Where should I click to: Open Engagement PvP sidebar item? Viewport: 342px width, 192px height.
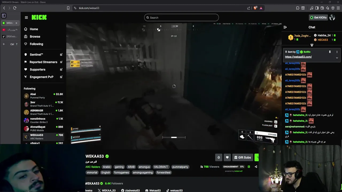[43, 77]
